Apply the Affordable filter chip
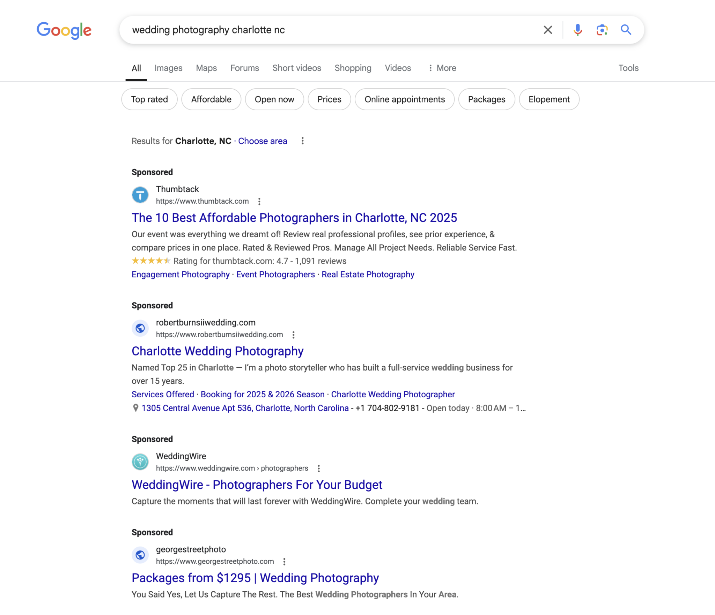Screen dimensions: 715x615 (x=211, y=99)
